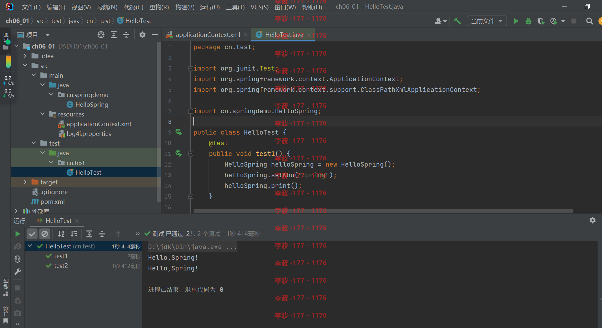The height and width of the screenshot is (328, 602).
Task: Open the profiler dropdown arrow in toolbar
Action: (x=563, y=21)
